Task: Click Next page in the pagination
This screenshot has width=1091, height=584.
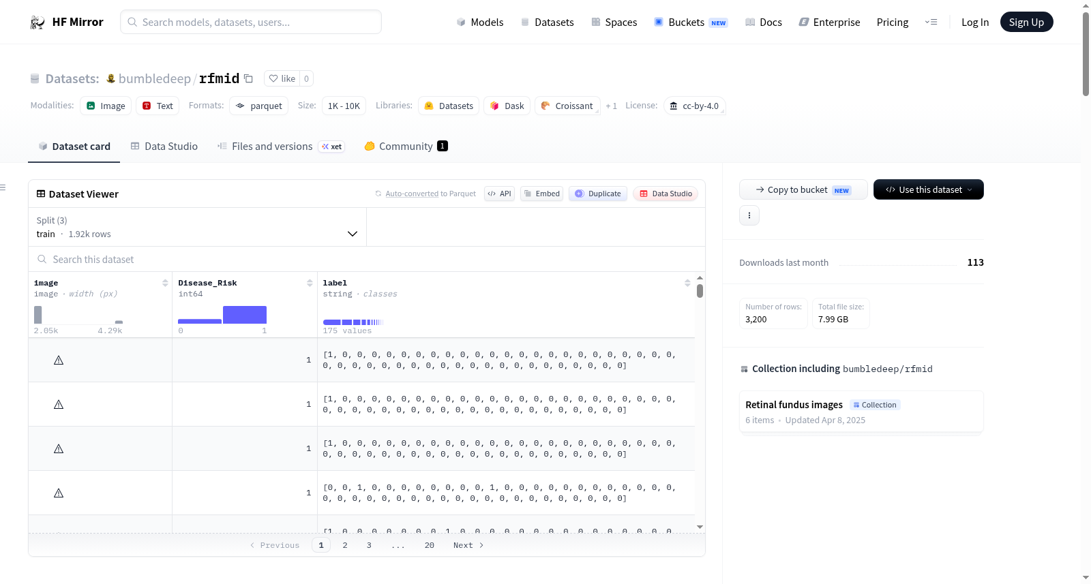Action: [x=468, y=545]
